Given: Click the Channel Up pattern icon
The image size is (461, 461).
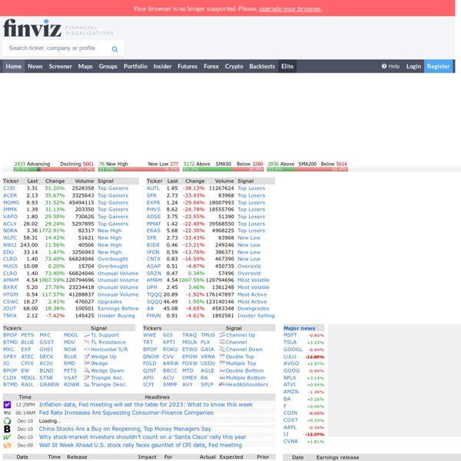Looking at the screenshot, I should (x=222, y=335).
